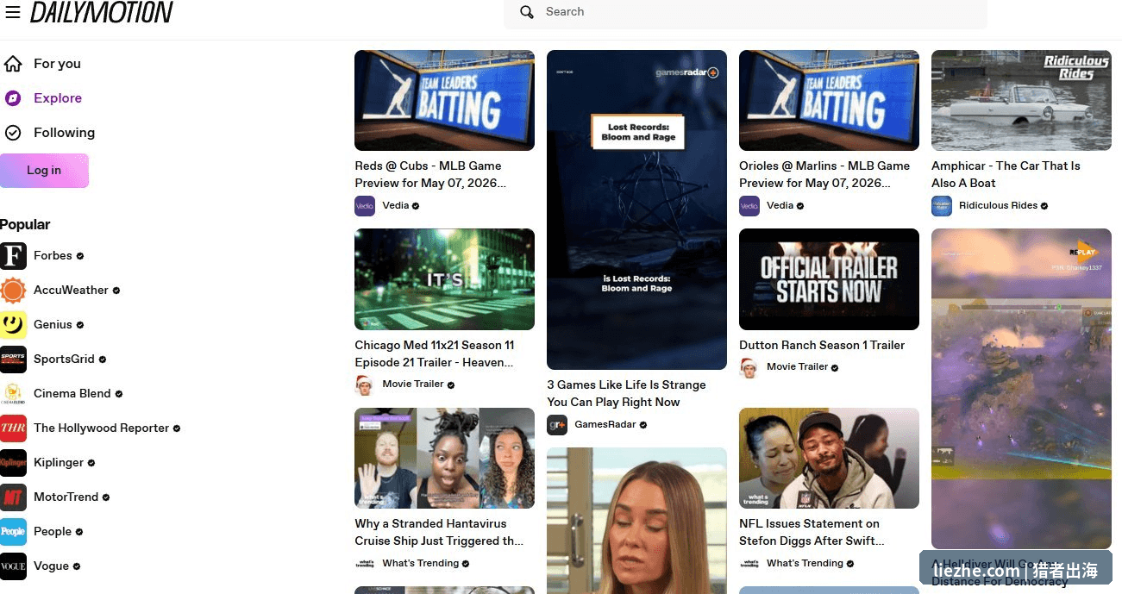
Task: Click the For you home icon
Action: (13, 64)
